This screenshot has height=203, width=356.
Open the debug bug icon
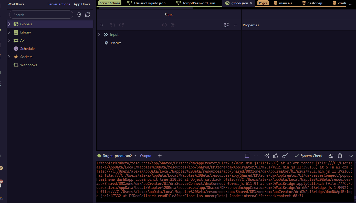340,156
